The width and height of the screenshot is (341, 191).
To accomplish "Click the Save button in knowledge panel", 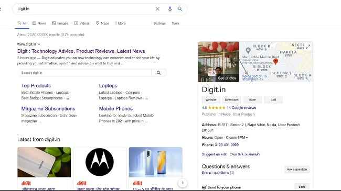I will [x=252, y=100].
